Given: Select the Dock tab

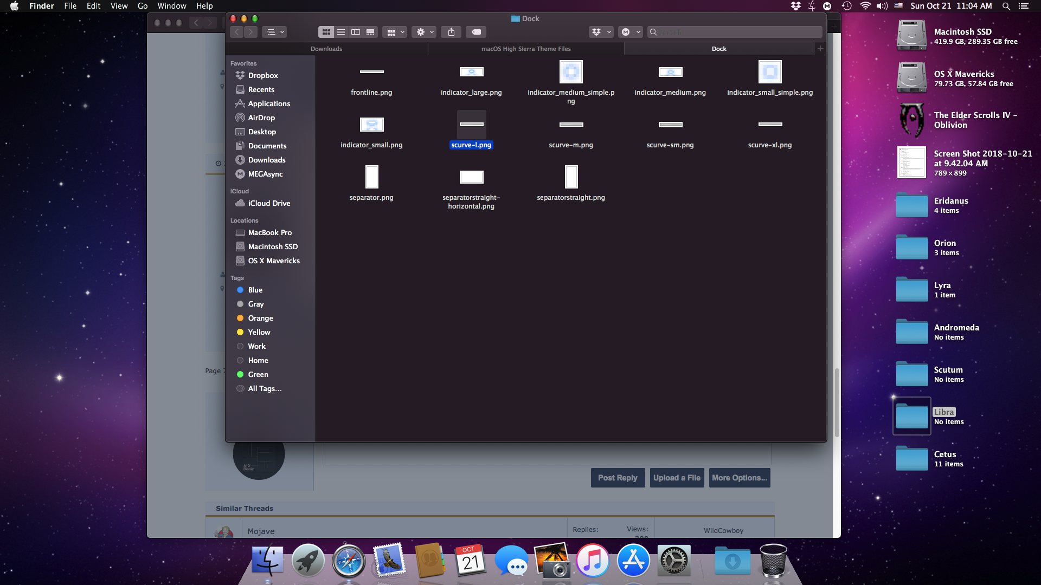Looking at the screenshot, I should (x=719, y=49).
